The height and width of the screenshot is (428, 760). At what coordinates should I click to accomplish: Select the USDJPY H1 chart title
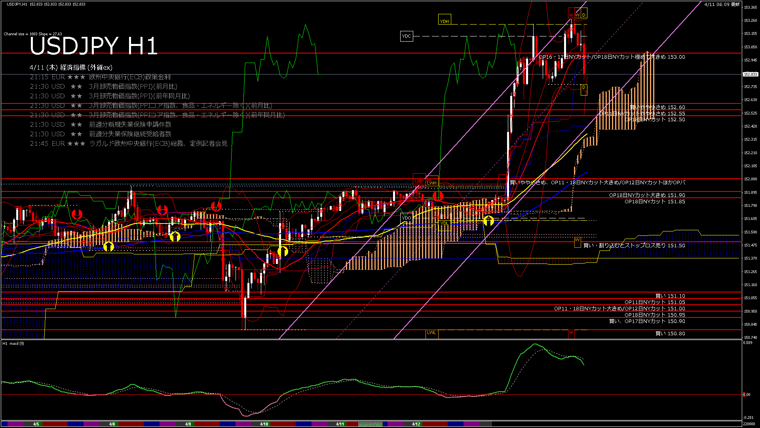click(93, 46)
